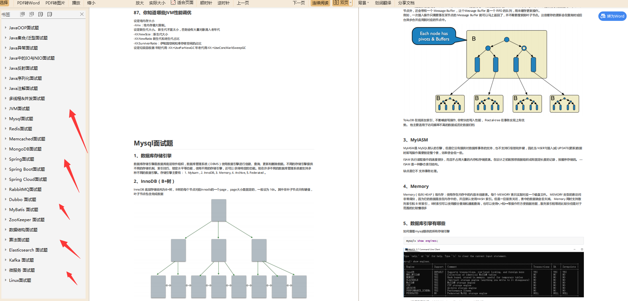Screen dimensions: 628x301
Task: Expand the Java集合/泛型面试题 bookmark arrow
Action: (x=6, y=38)
